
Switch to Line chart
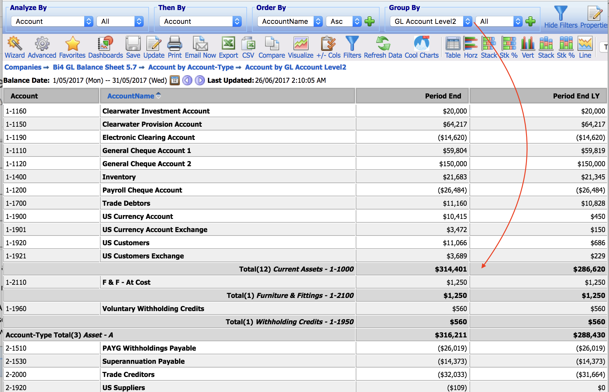(x=585, y=47)
